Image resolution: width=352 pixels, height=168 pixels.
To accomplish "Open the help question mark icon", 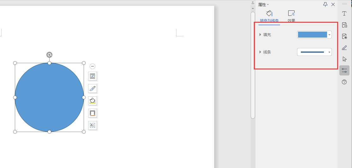I will click(344, 82).
